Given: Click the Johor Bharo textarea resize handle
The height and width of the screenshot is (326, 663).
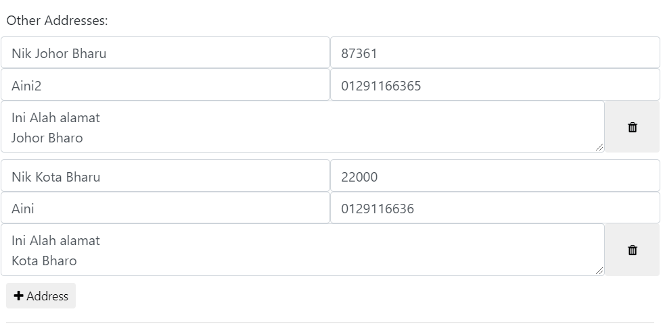Looking at the screenshot, I should coord(599,147).
